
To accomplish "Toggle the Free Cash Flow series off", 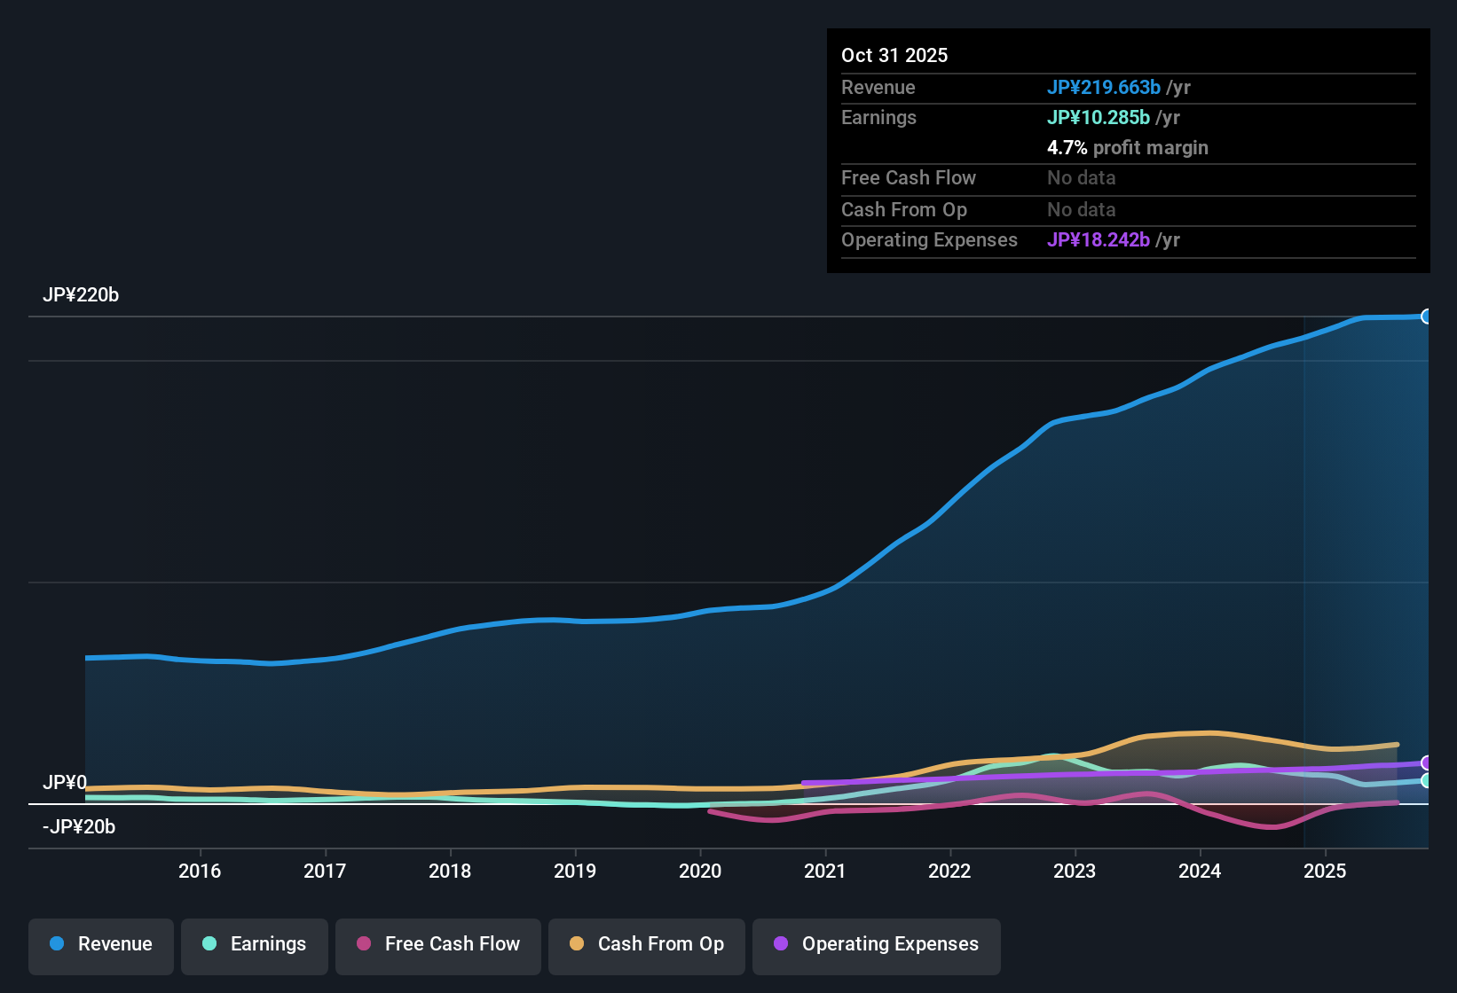I will pos(437,945).
